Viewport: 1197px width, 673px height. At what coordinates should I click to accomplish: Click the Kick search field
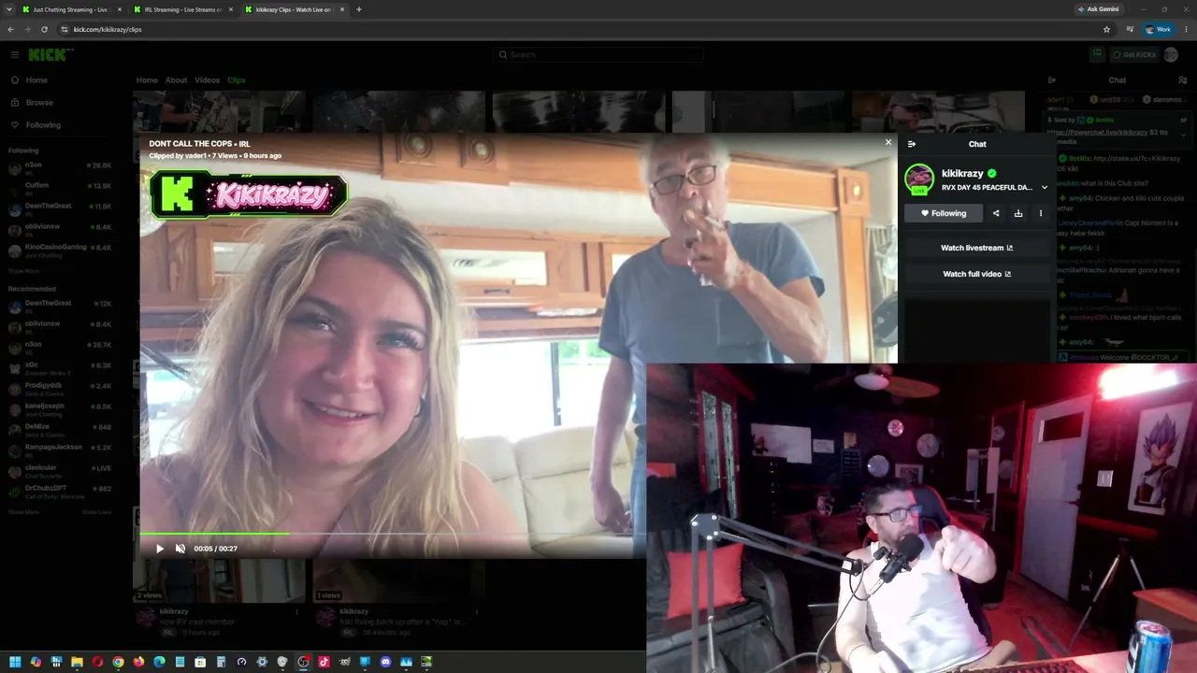point(598,55)
